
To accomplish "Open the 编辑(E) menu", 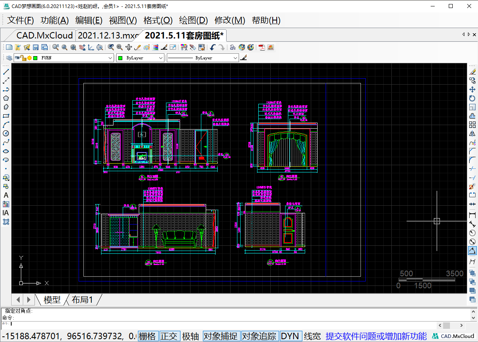I will pos(89,20).
